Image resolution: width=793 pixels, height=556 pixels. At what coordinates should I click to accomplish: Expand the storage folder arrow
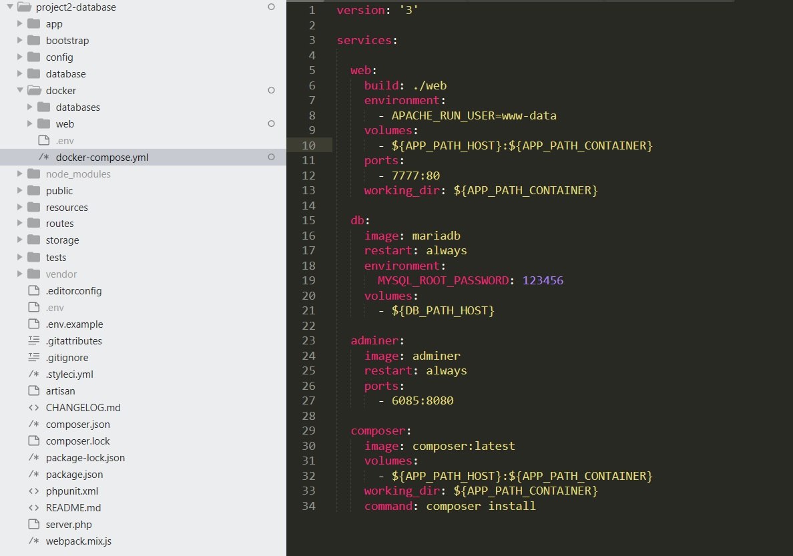[20, 240]
